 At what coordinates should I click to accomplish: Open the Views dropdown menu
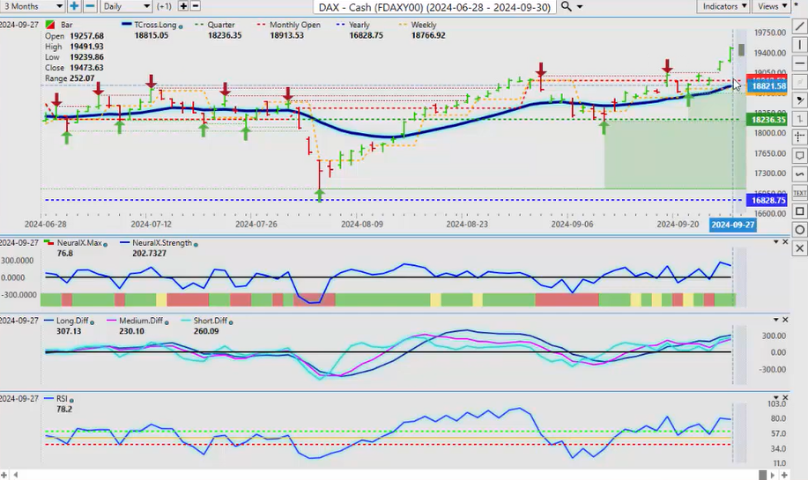pyautogui.click(x=771, y=6)
